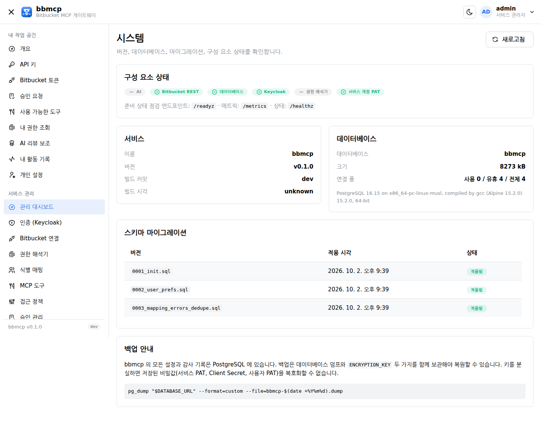Screen dimensions: 541x422
Task: Click the pg_dump command code block
Action: [x=325, y=391]
